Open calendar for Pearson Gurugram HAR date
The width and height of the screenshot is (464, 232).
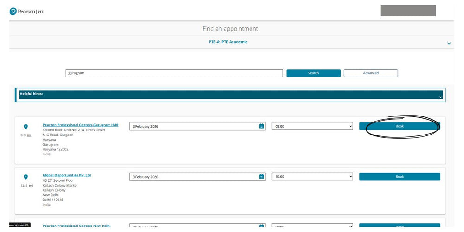[261, 126]
